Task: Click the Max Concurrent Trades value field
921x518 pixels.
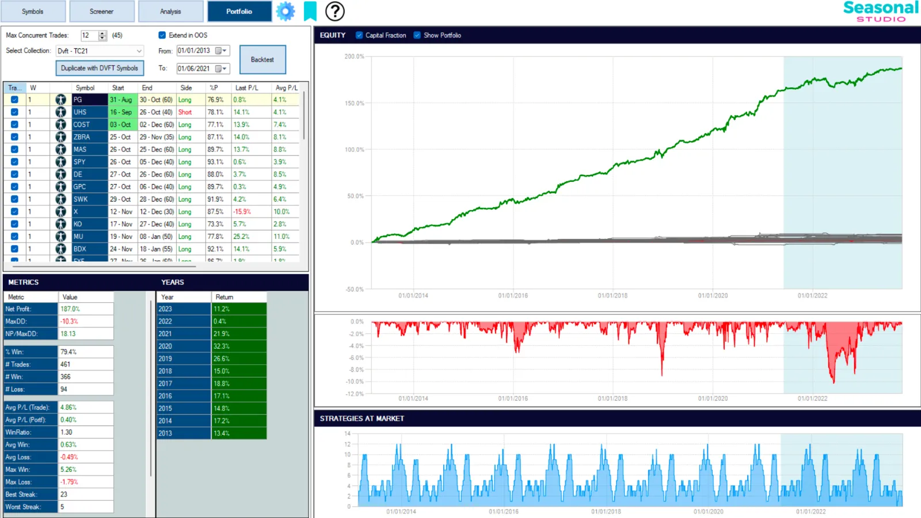Action: (89, 36)
